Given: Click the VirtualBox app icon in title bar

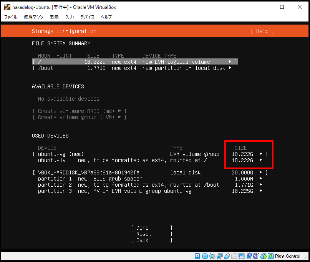Looking at the screenshot, I should point(7,7).
